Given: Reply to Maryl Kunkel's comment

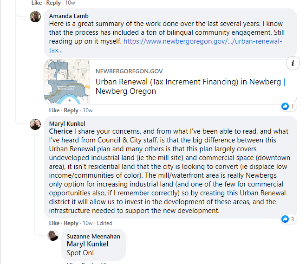Looking at the screenshot, I should tap(71, 223).
